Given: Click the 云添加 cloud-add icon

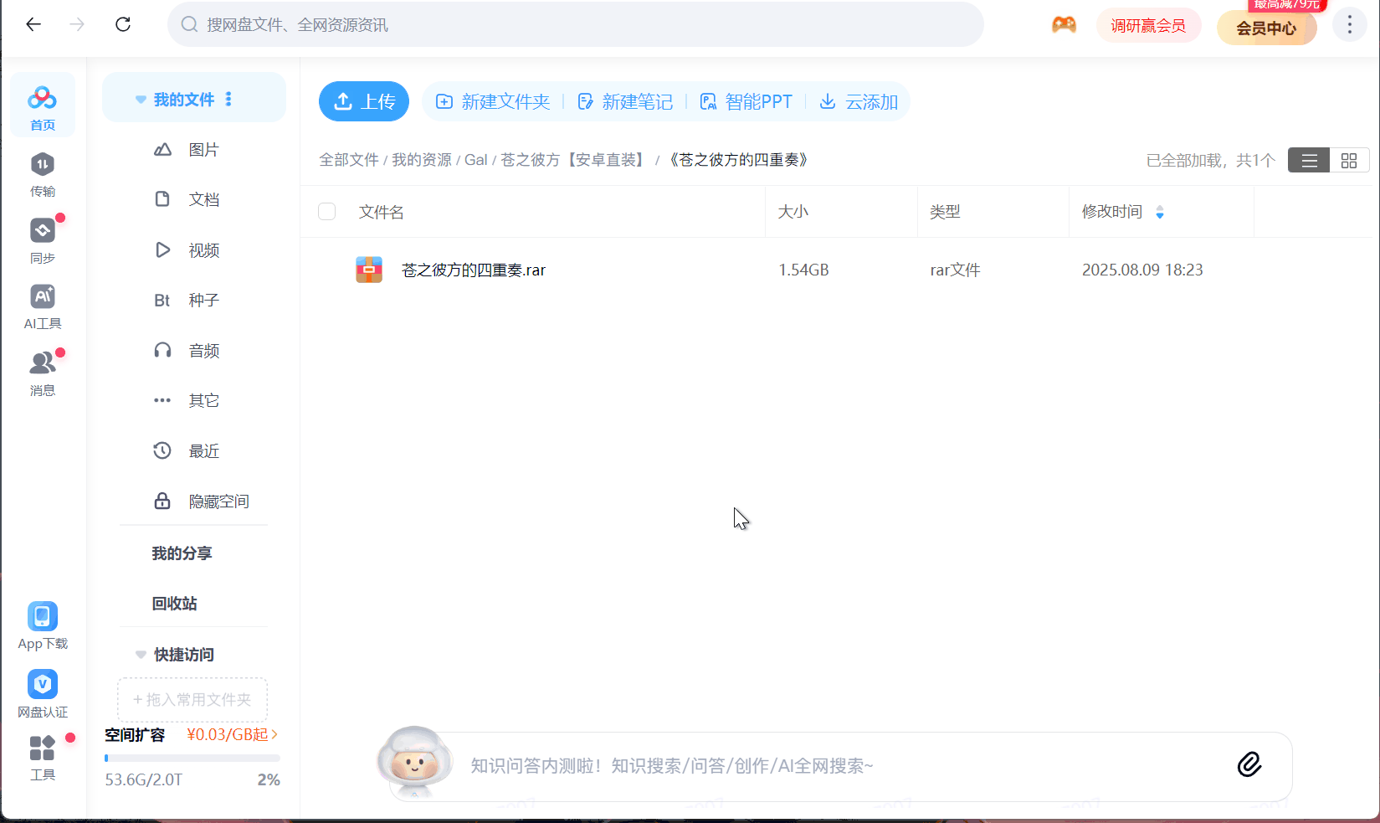Looking at the screenshot, I should (828, 101).
